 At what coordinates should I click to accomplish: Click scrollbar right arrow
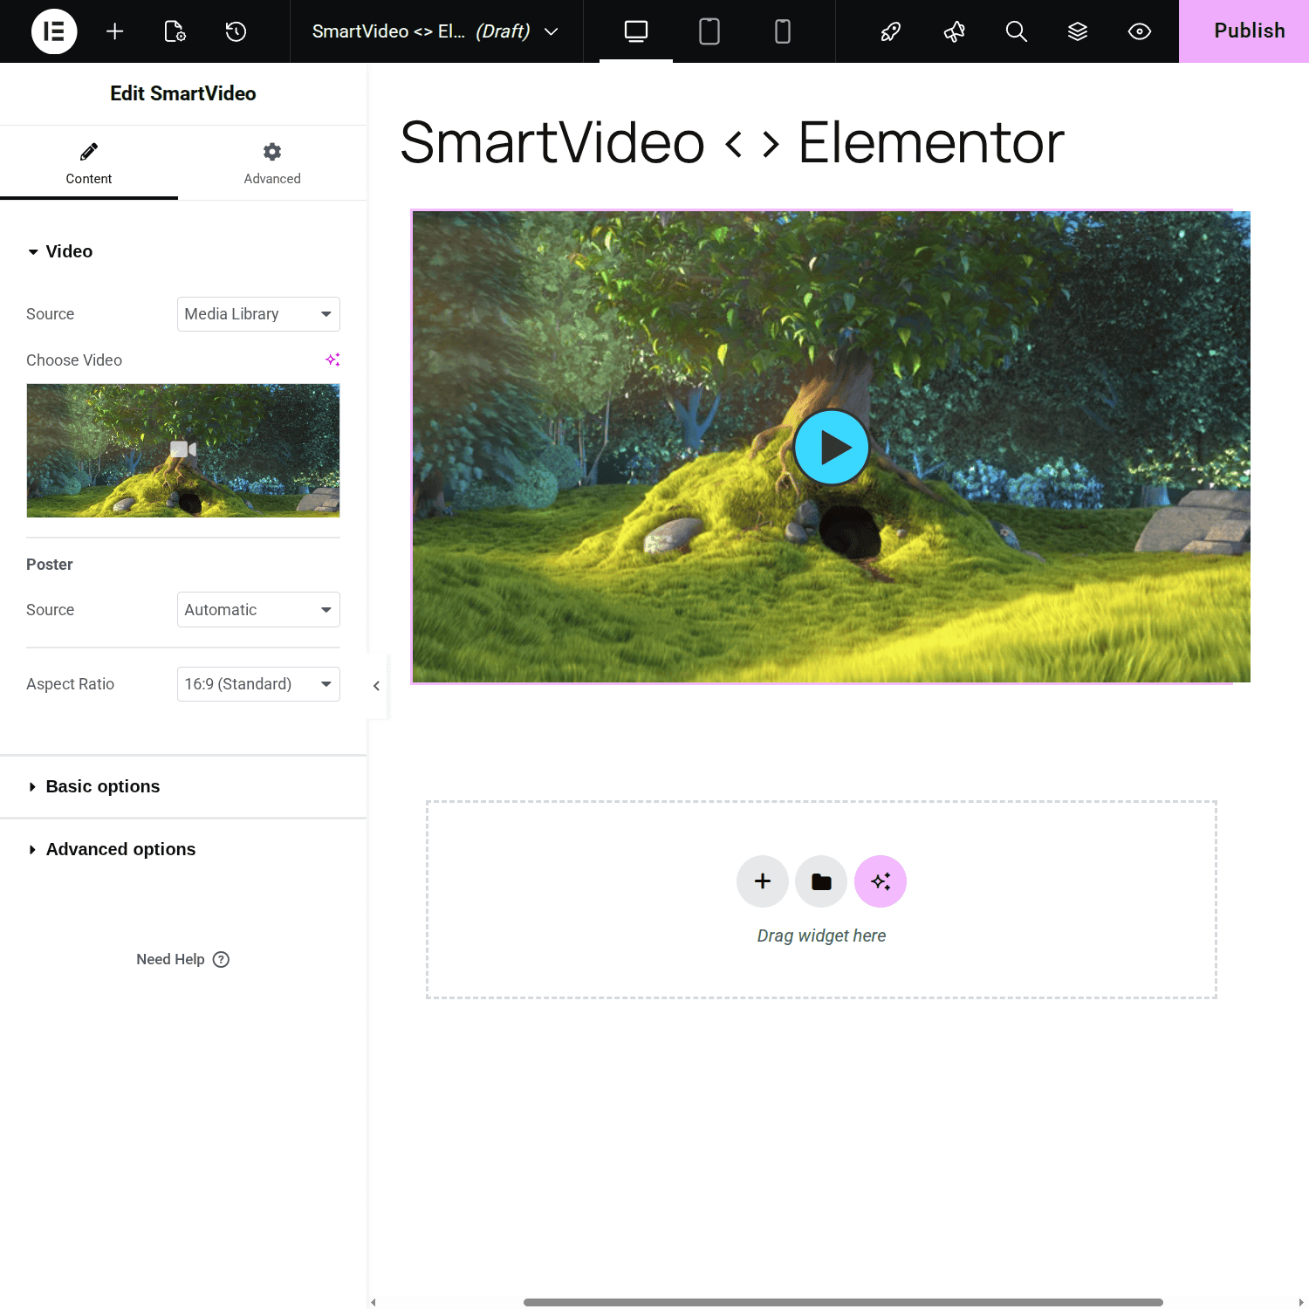point(1301,1302)
